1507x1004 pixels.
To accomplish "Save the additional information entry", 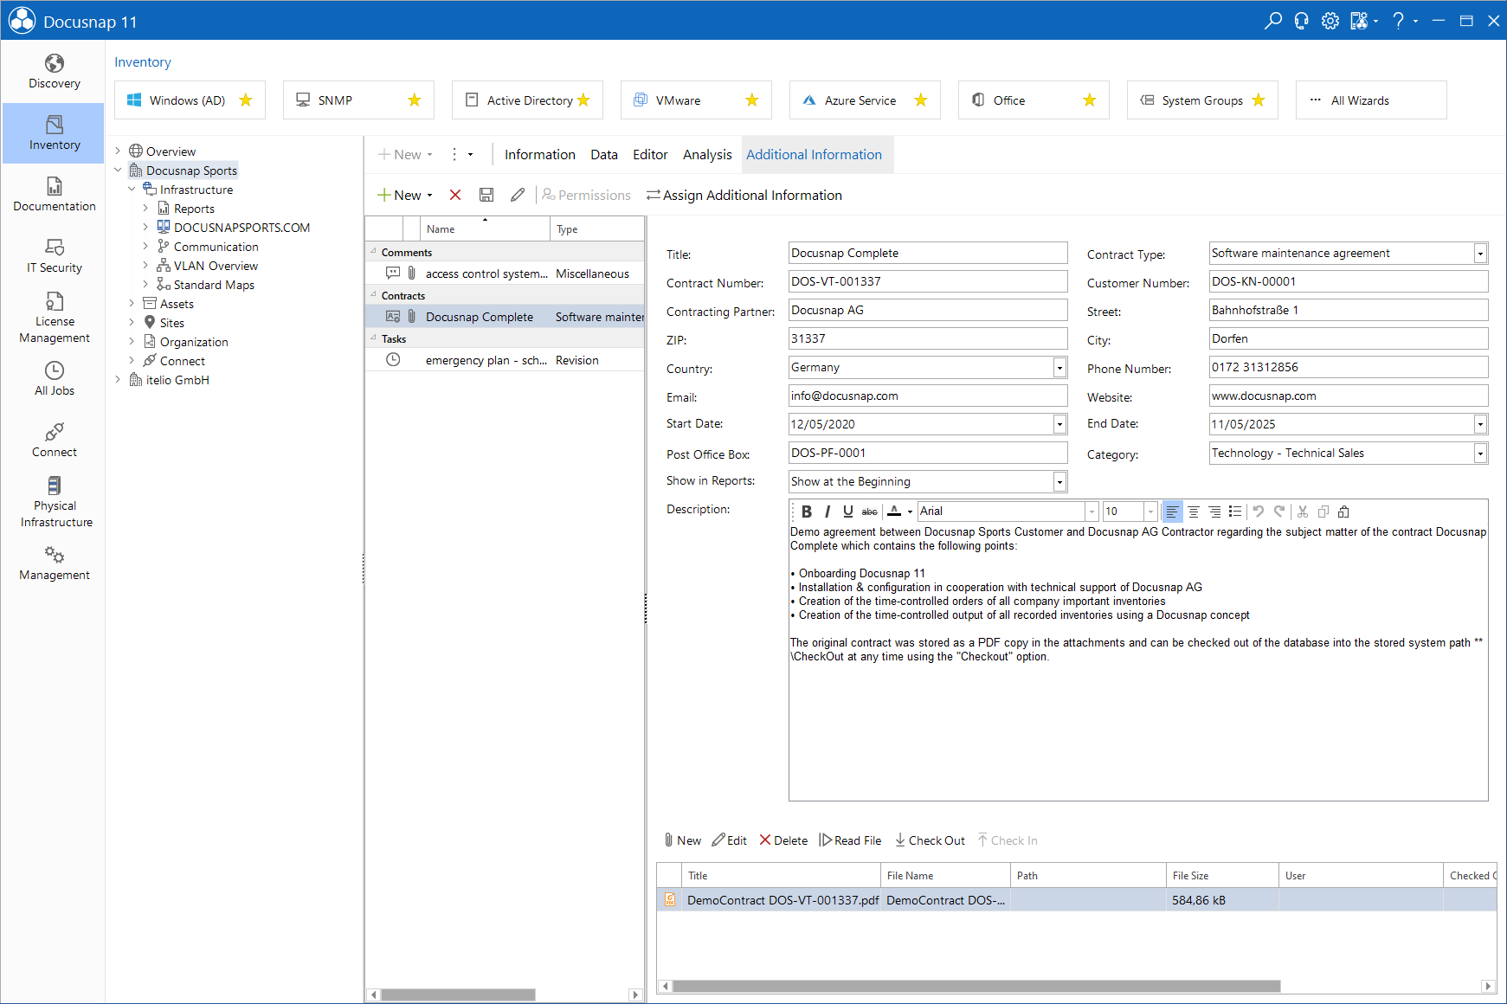I will pos(486,195).
